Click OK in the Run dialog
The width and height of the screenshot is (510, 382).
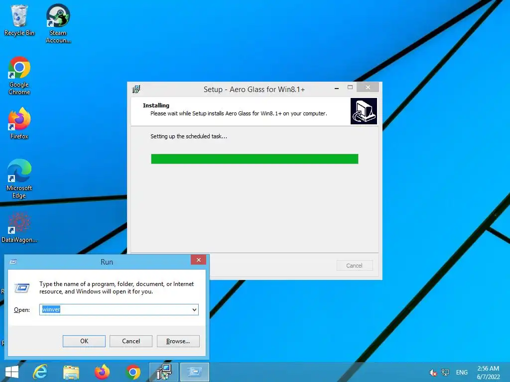(84, 341)
